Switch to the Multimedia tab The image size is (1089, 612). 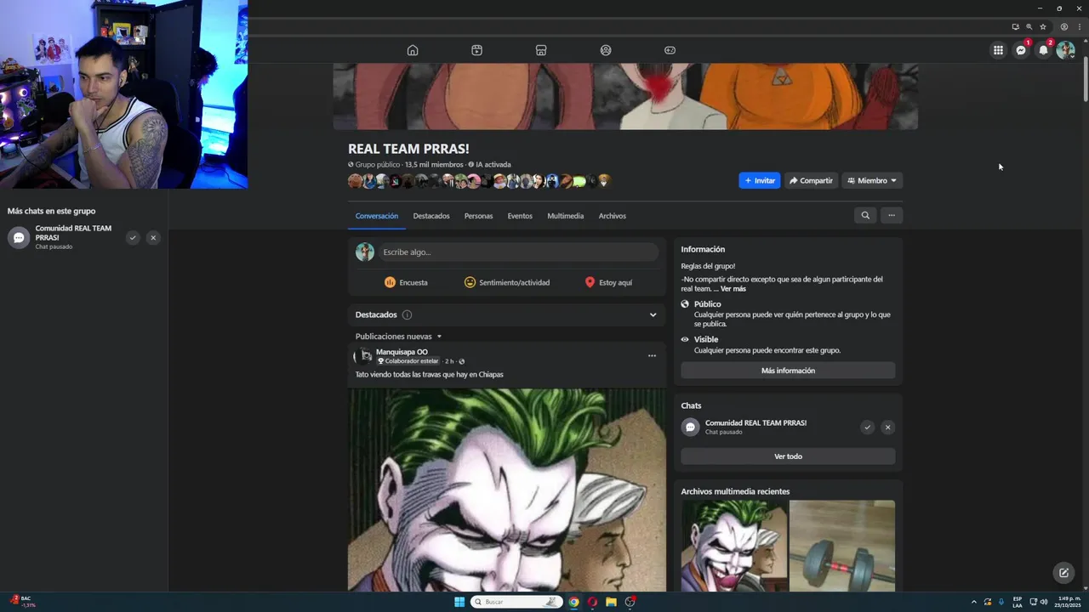[x=565, y=216]
